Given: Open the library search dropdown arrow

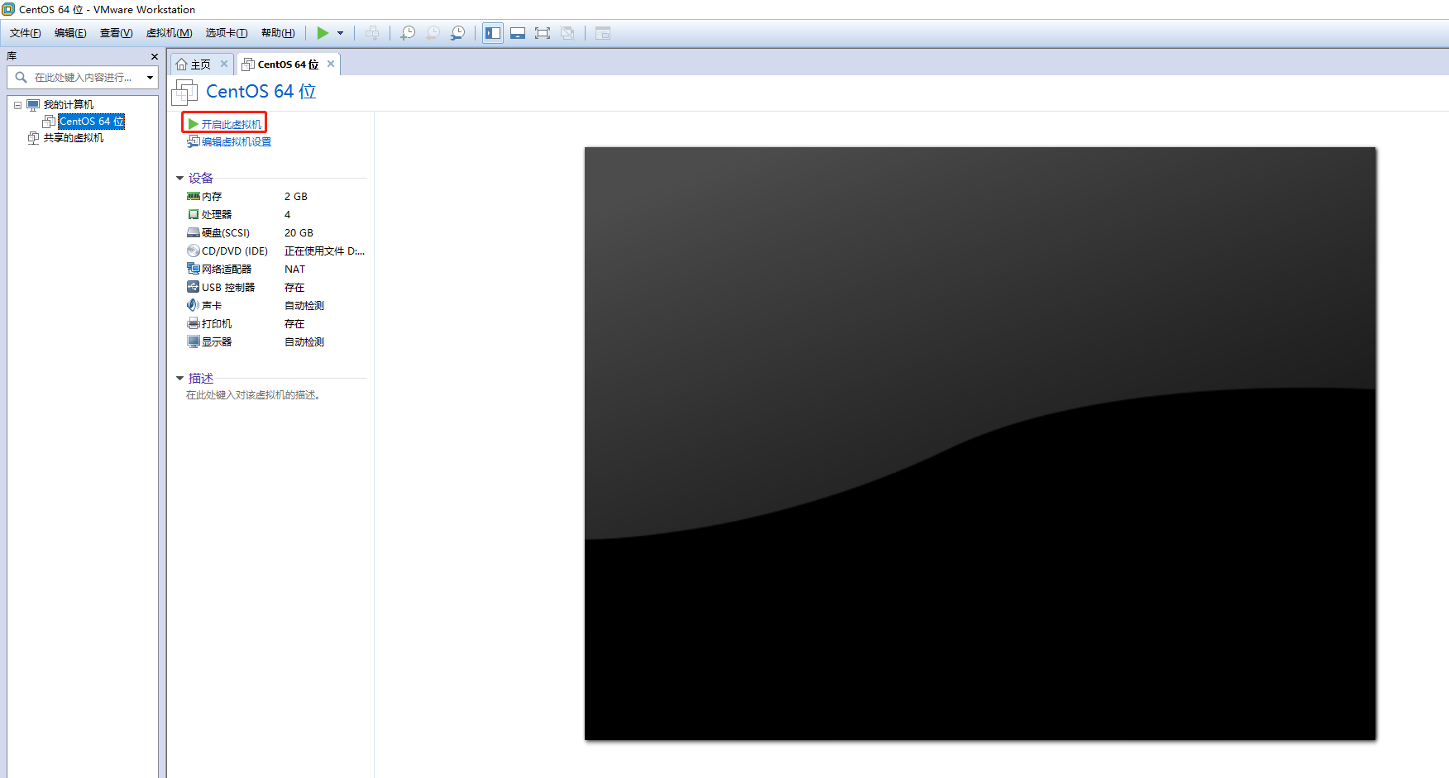Looking at the screenshot, I should coord(150,78).
